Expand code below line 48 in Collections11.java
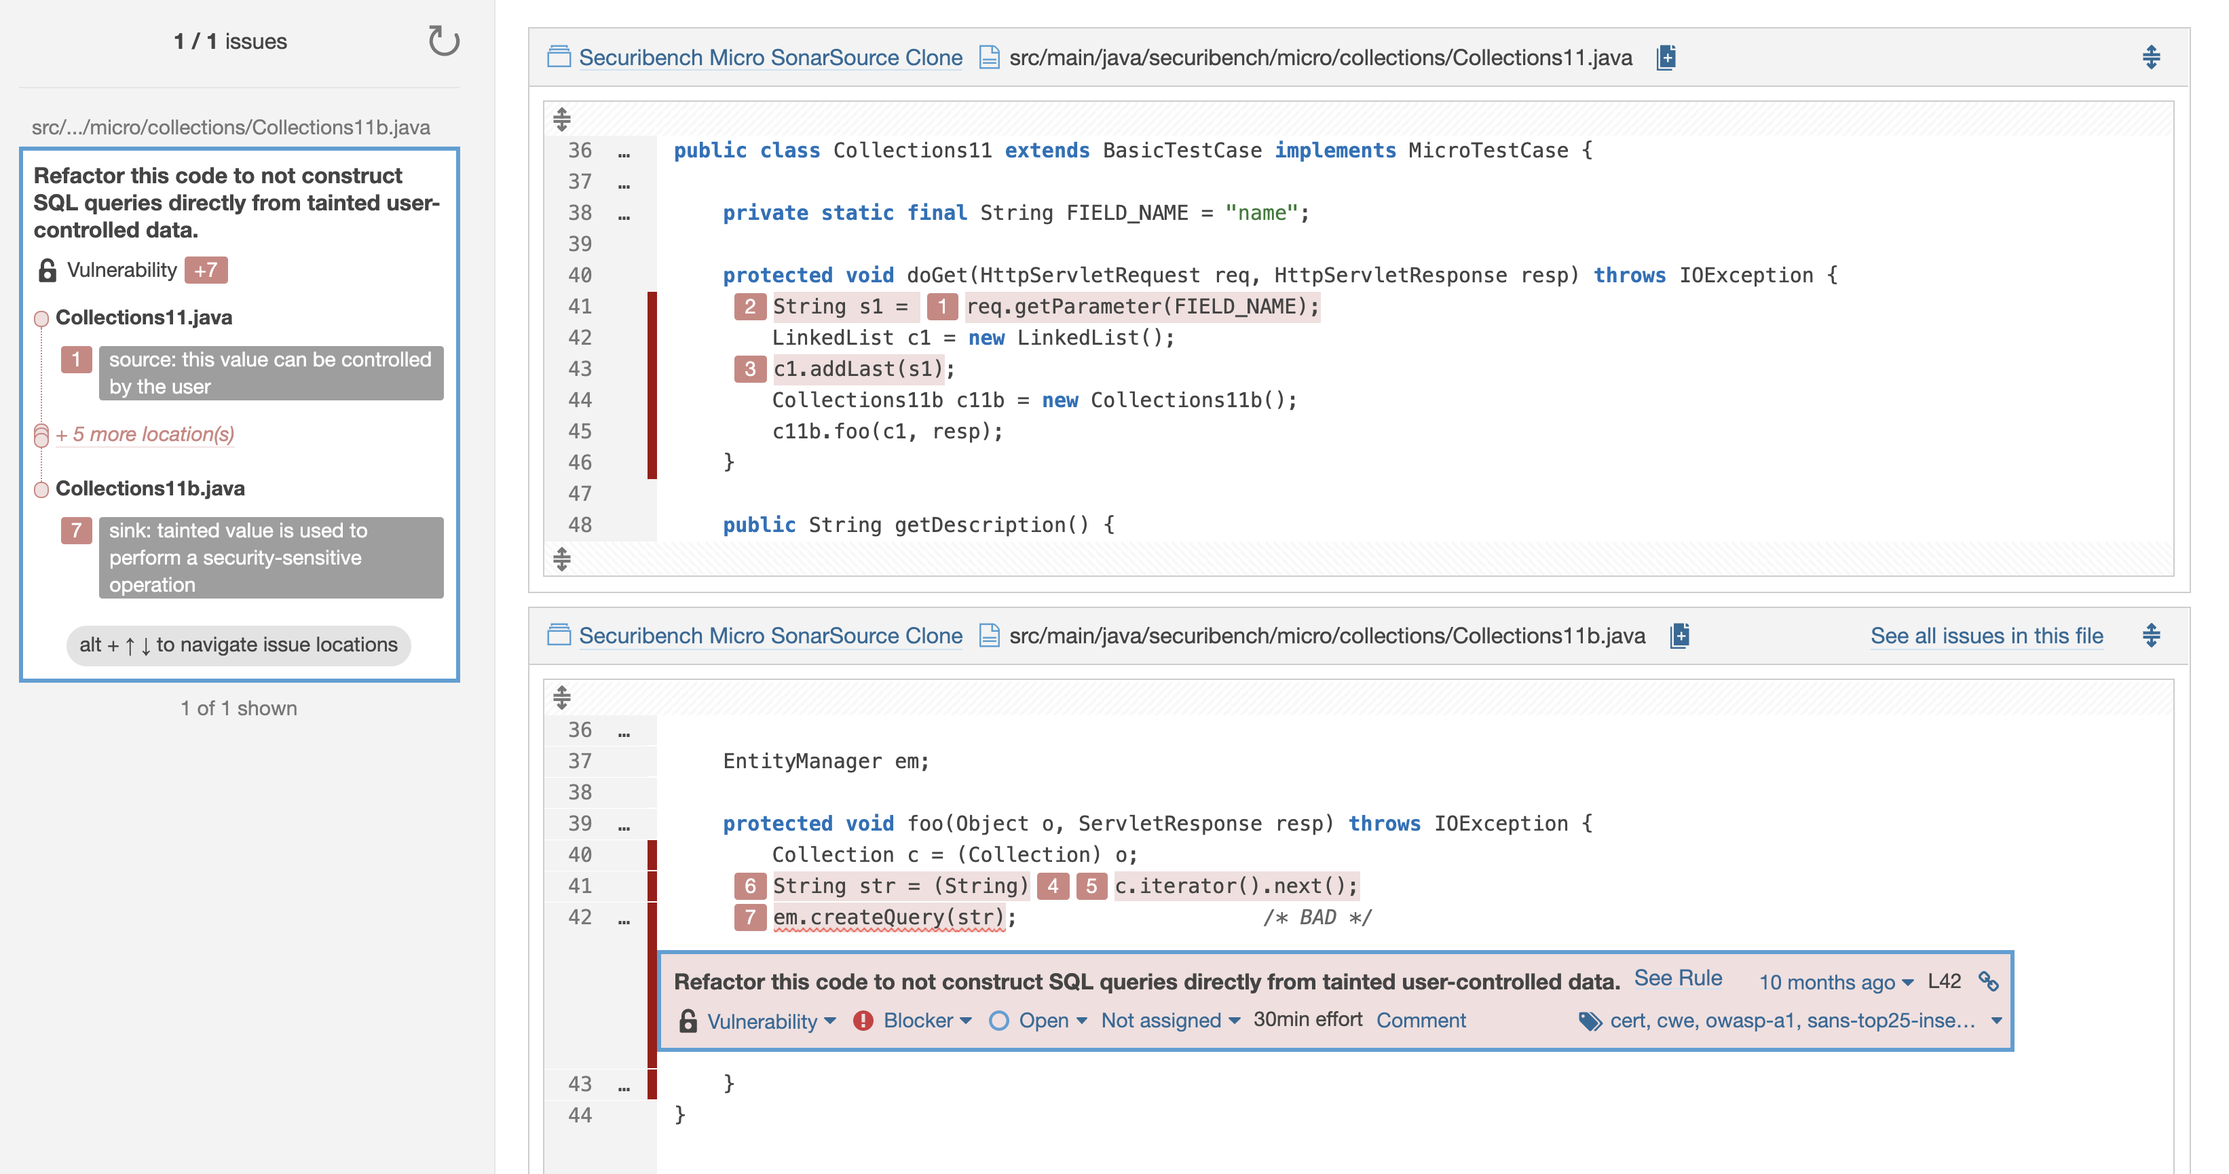This screenshot has width=2229, height=1174. coord(561,560)
